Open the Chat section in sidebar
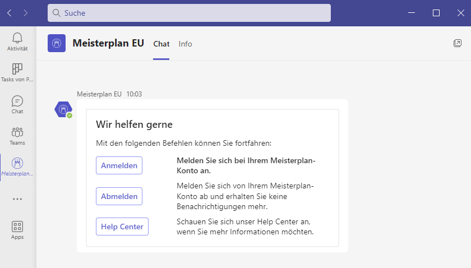The height and width of the screenshot is (268, 471). point(17,104)
